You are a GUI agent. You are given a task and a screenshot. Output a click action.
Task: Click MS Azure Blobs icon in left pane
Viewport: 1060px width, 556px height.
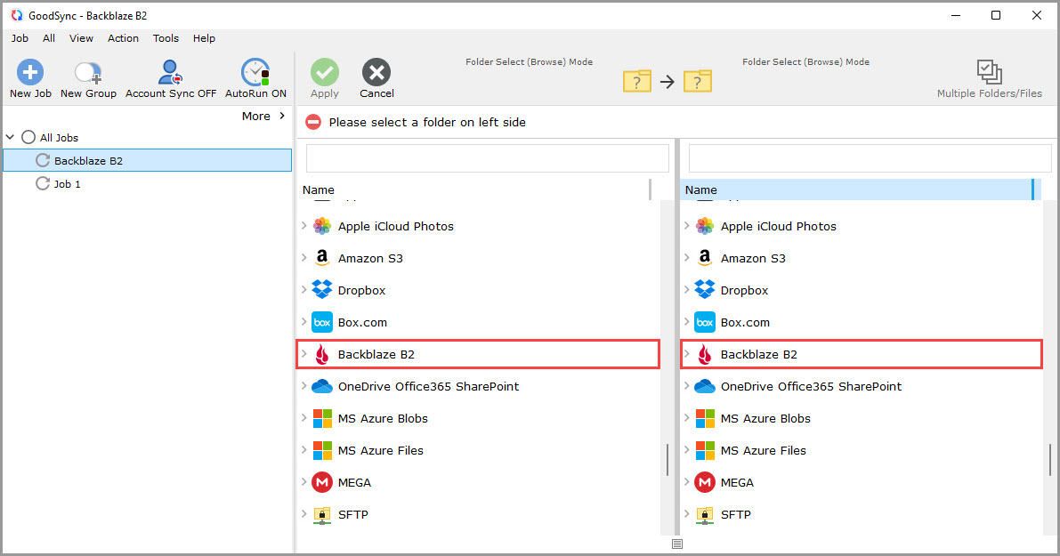pos(322,418)
